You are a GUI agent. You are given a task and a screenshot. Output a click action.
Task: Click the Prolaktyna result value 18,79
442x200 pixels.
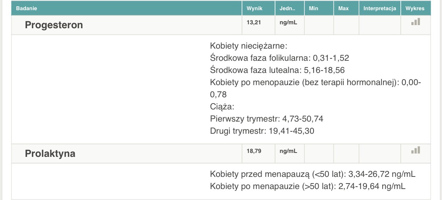tap(253, 151)
